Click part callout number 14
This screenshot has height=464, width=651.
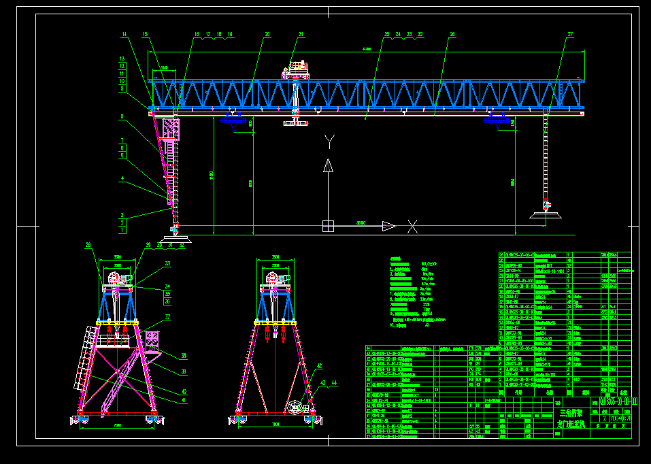pyautogui.click(x=124, y=34)
